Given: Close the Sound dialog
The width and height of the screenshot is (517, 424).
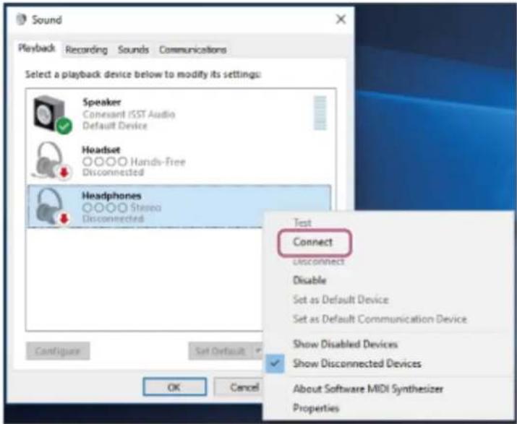Looking at the screenshot, I should [x=341, y=20].
